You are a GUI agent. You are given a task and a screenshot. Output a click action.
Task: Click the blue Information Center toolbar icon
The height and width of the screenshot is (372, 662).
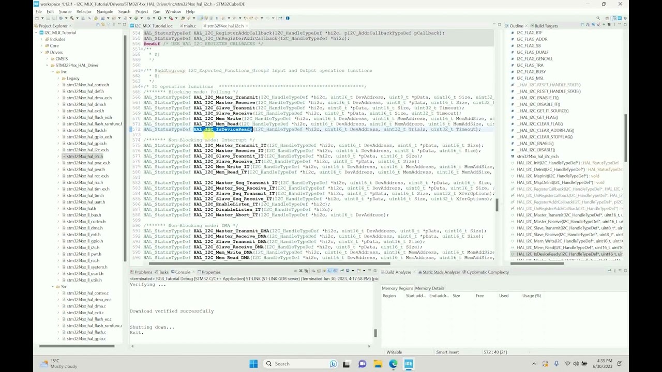(288, 19)
